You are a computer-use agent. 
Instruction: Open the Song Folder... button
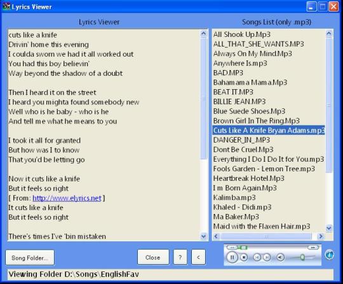coord(30,258)
